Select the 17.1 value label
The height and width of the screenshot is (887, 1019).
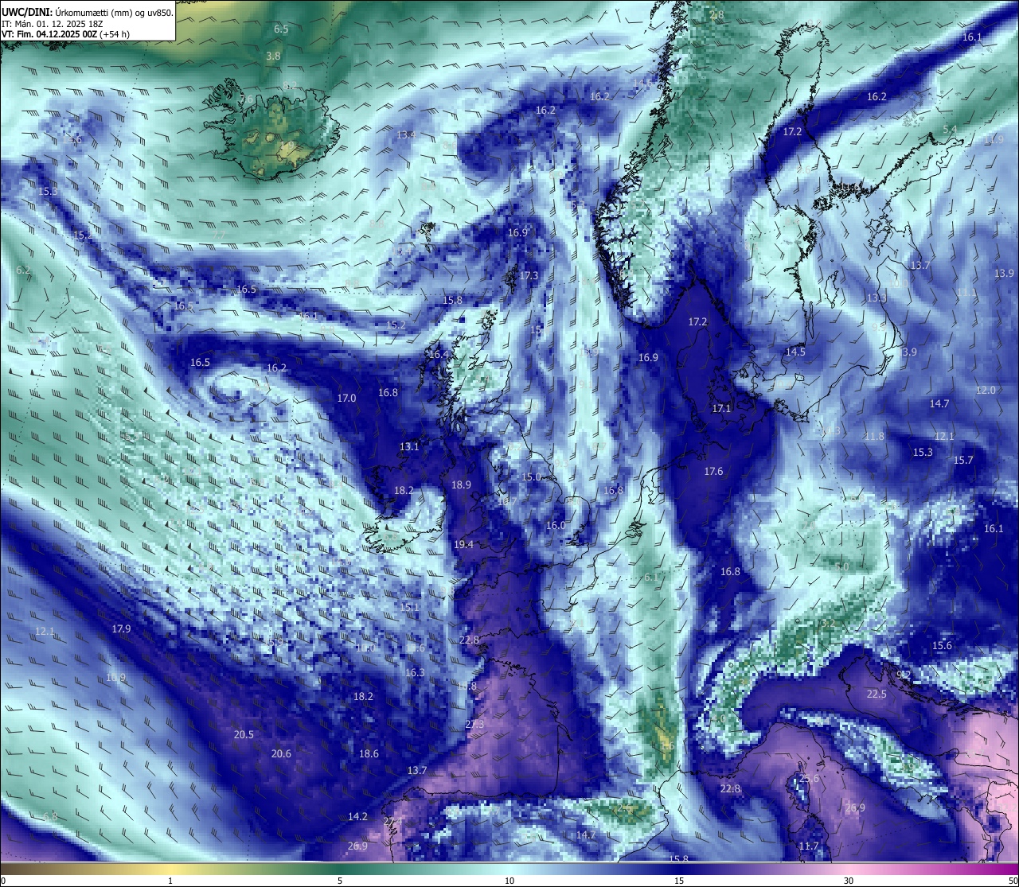click(x=721, y=408)
